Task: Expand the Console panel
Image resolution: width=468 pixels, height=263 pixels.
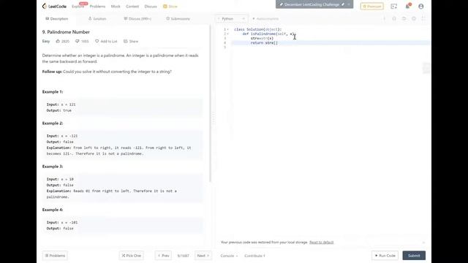Action: (x=229, y=256)
